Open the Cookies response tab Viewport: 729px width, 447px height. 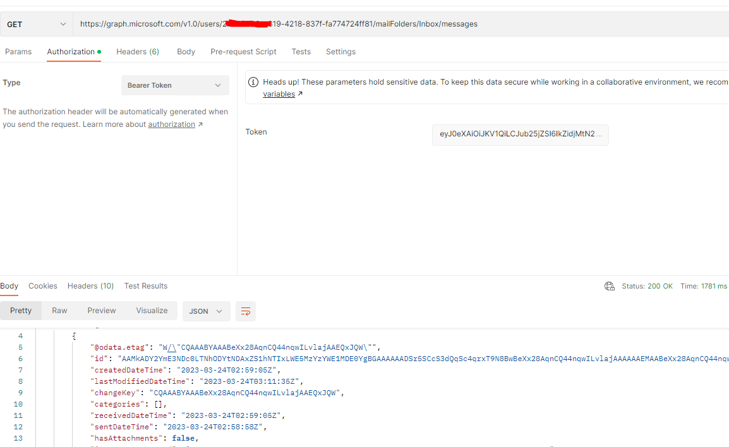42,285
